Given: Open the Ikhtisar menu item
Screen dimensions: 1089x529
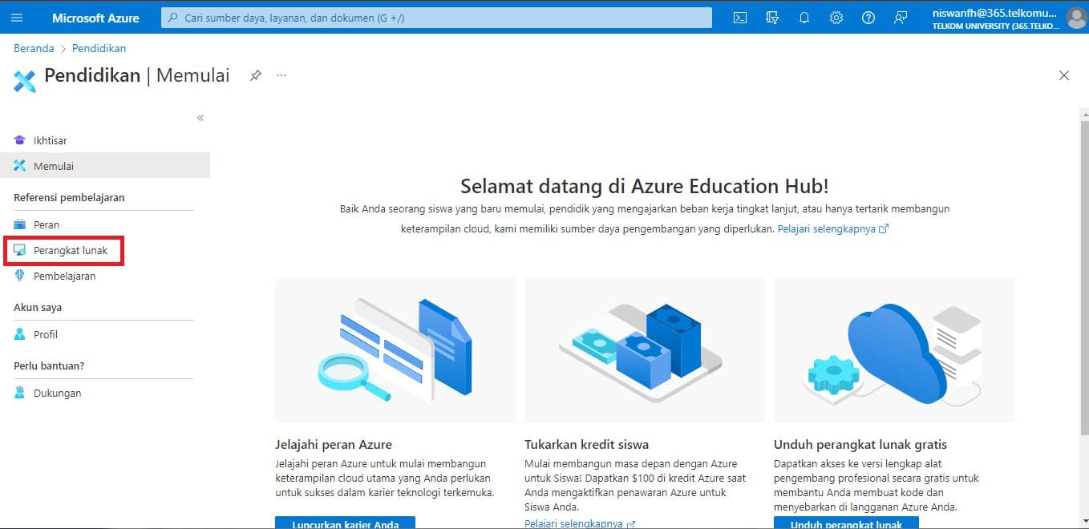Looking at the screenshot, I should 105,140.
